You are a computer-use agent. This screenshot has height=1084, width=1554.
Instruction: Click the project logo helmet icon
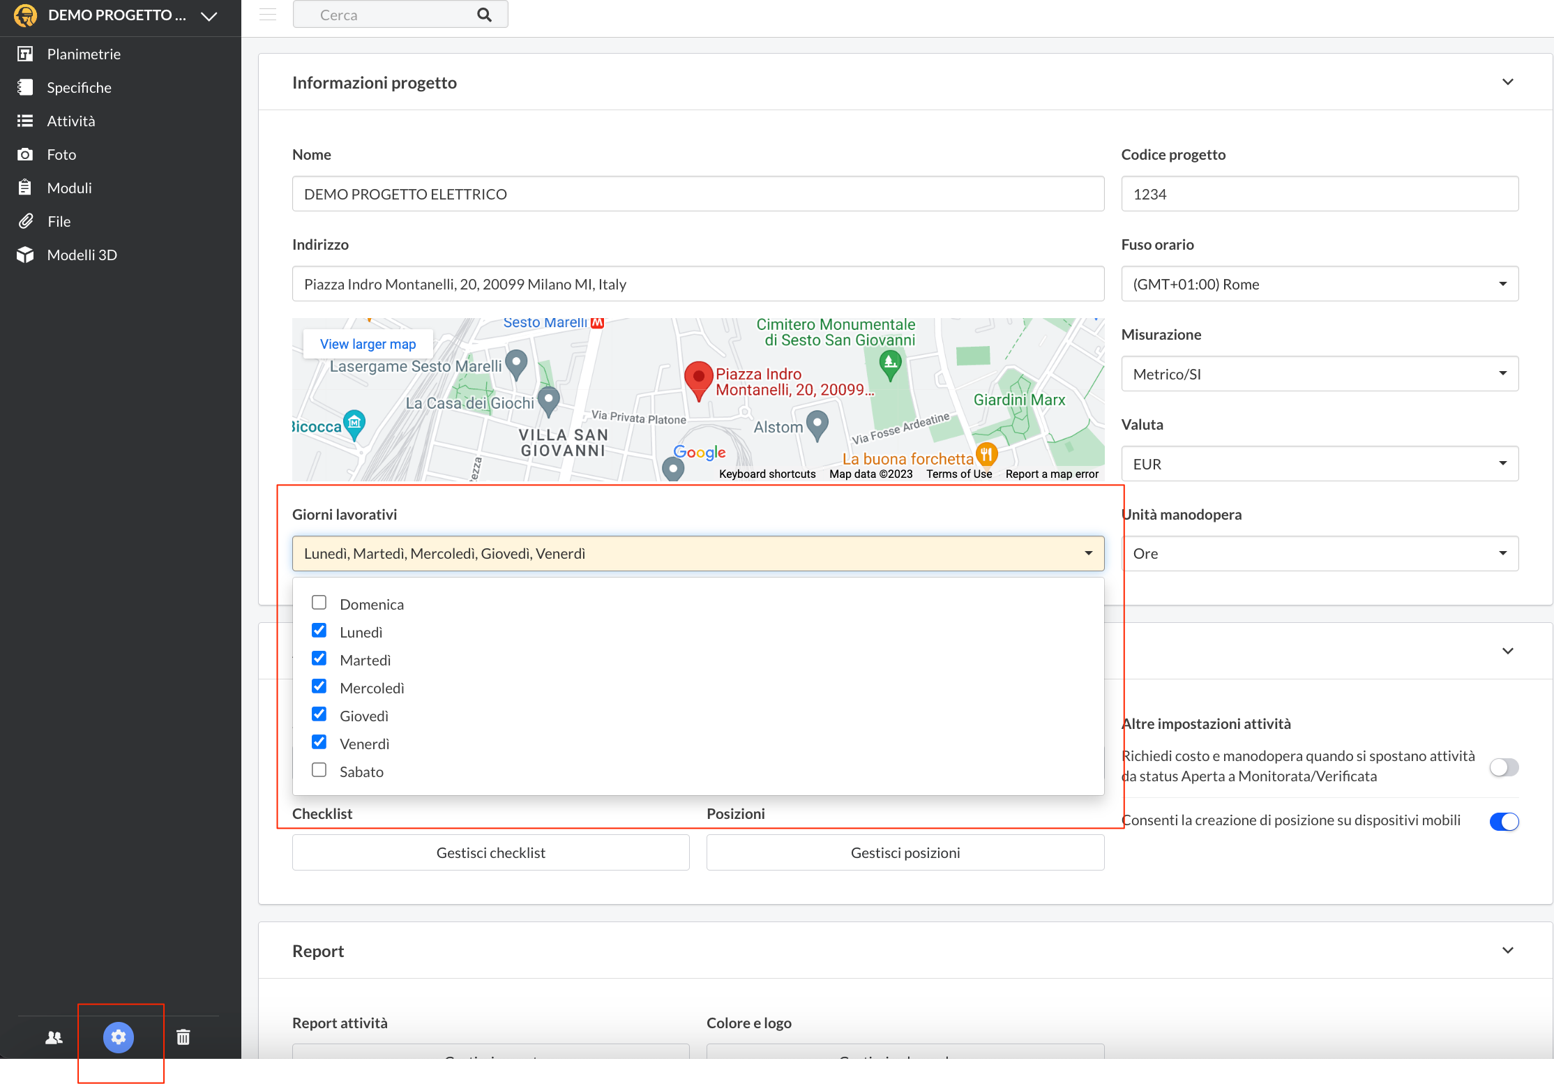click(x=25, y=15)
